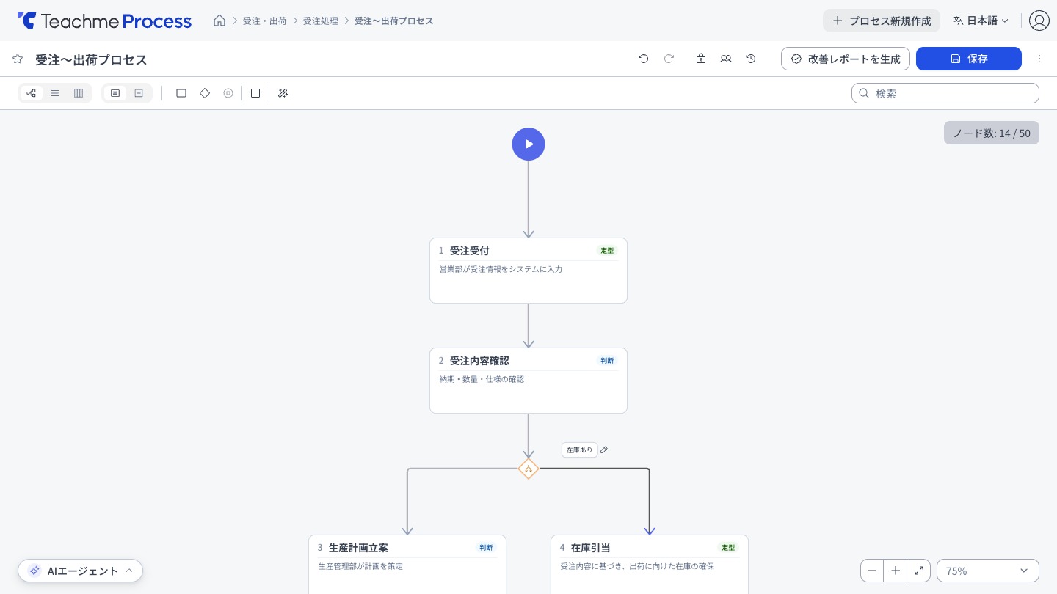The width and height of the screenshot is (1057, 594).
Task: Switch to list view mode
Action: tap(55, 93)
